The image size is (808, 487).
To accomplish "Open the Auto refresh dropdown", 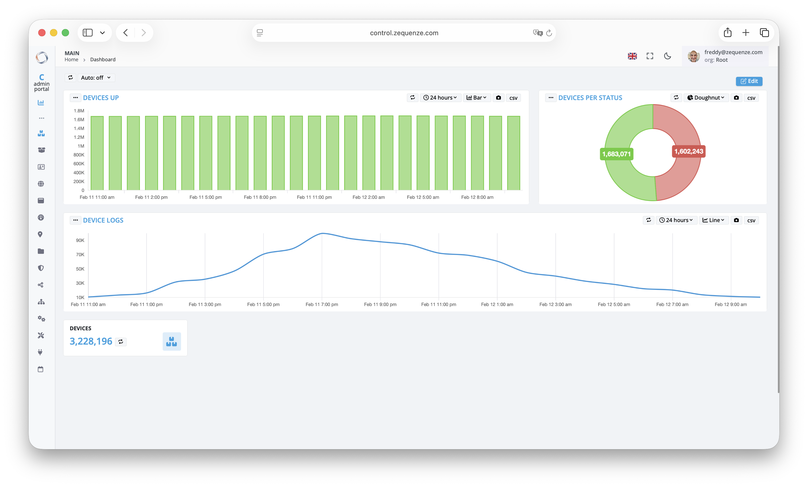I will (x=96, y=78).
